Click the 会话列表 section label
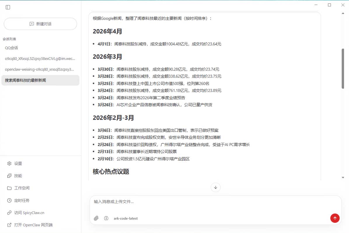This screenshot has width=349, height=233. coord(9,39)
